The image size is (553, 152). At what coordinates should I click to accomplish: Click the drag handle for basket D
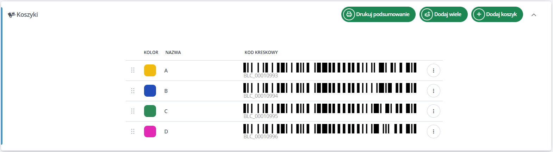click(133, 131)
